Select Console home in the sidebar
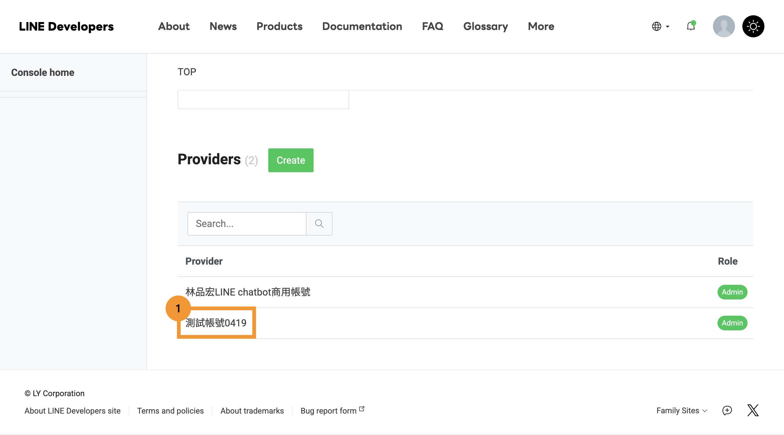This screenshot has height=435, width=784. click(43, 72)
